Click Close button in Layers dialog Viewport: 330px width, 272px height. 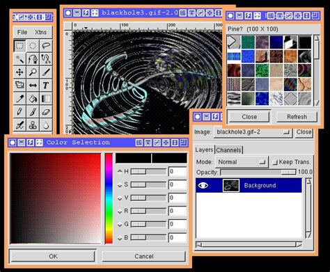[x=304, y=132]
